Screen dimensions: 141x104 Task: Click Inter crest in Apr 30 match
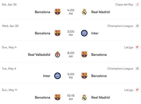pos(84,33)
